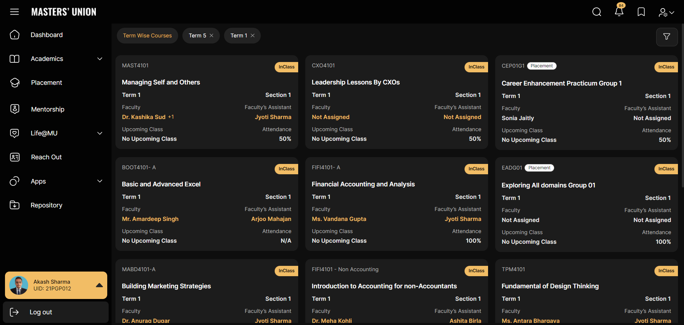Click the search magnifier icon
The image size is (684, 325).
tap(596, 12)
